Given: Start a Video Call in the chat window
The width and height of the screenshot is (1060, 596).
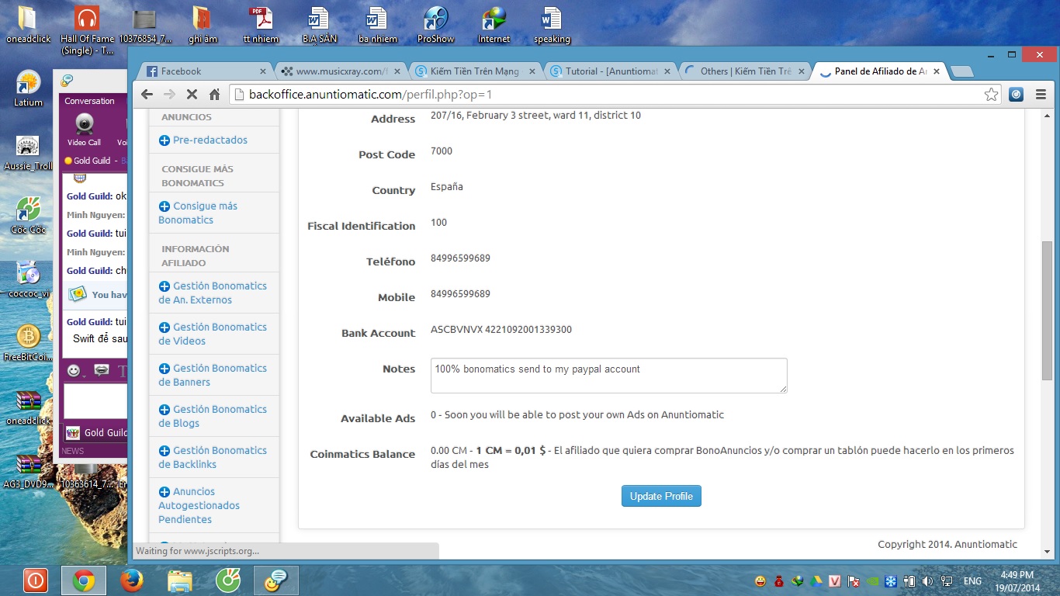Looking at the screenshot, I should 84,130.
